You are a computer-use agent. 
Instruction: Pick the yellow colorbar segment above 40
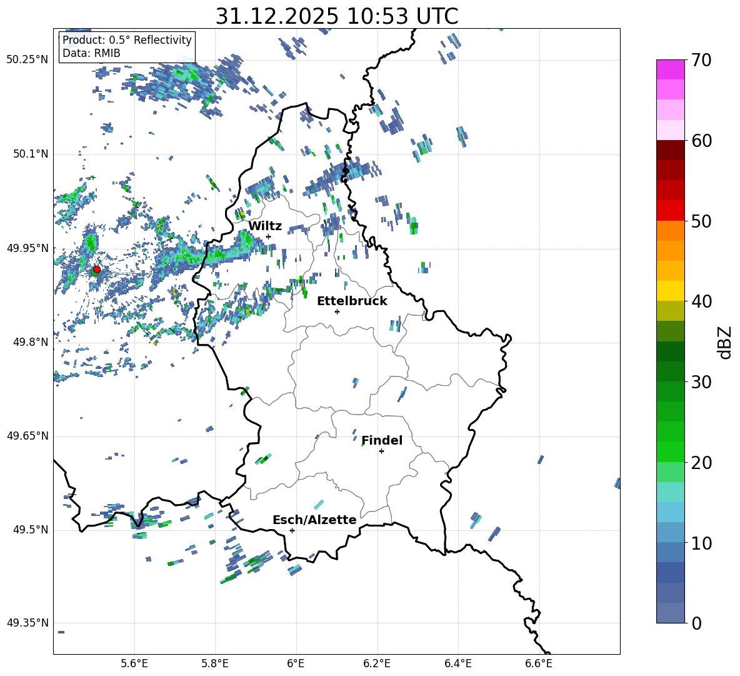coord(670,291)
